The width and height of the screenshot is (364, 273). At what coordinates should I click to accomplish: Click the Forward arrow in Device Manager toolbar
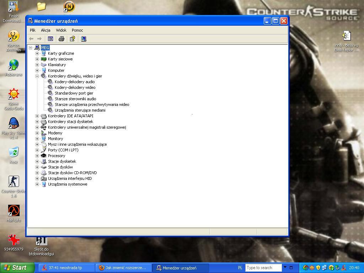click(x=39, y=39)
